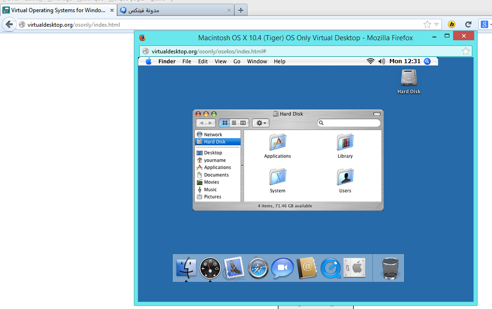Click the Wi-Fi status icon
492x309 pixels.
click(x=371, y=61)
